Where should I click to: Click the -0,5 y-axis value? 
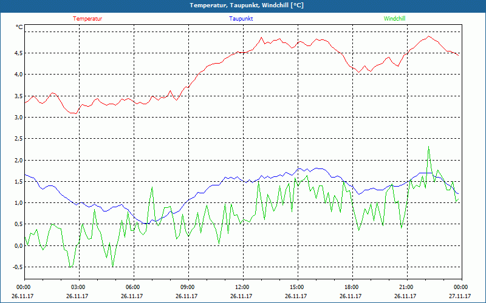coord(18,267)
